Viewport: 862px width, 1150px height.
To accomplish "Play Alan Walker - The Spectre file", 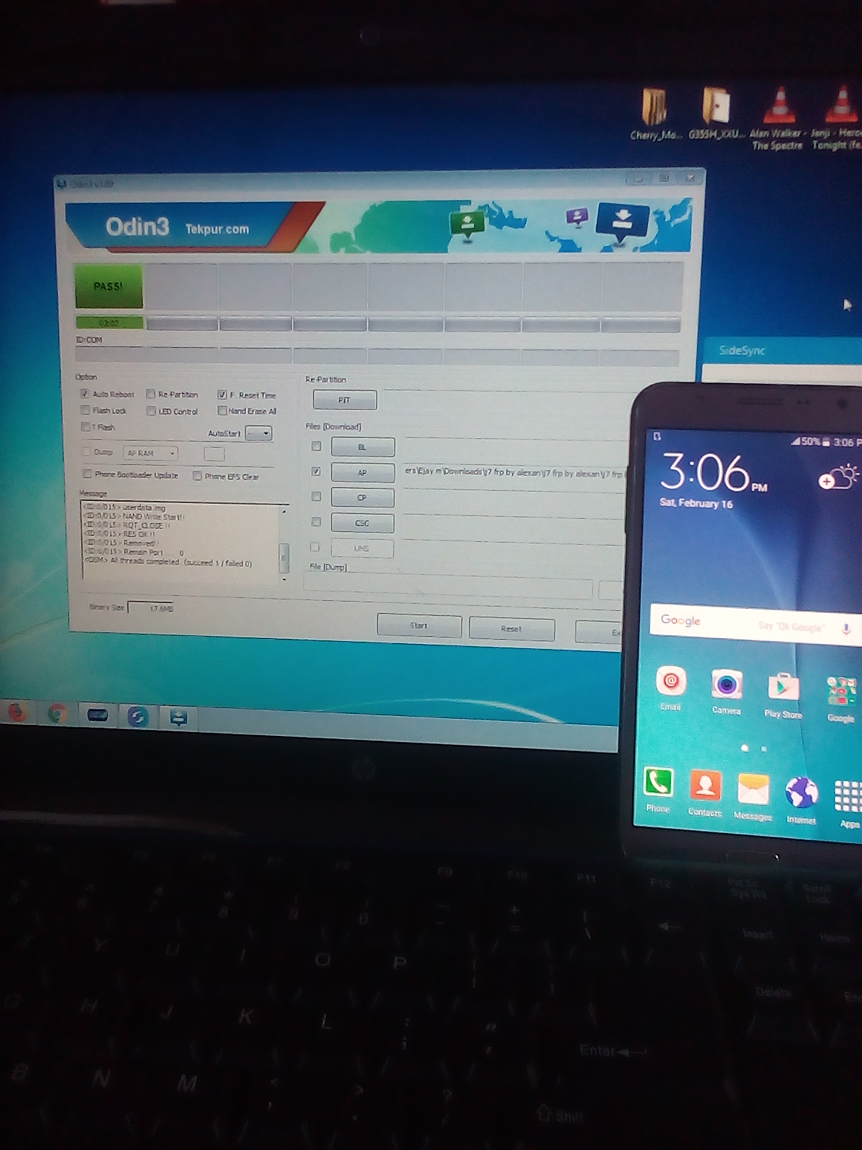I will point(778,118).
